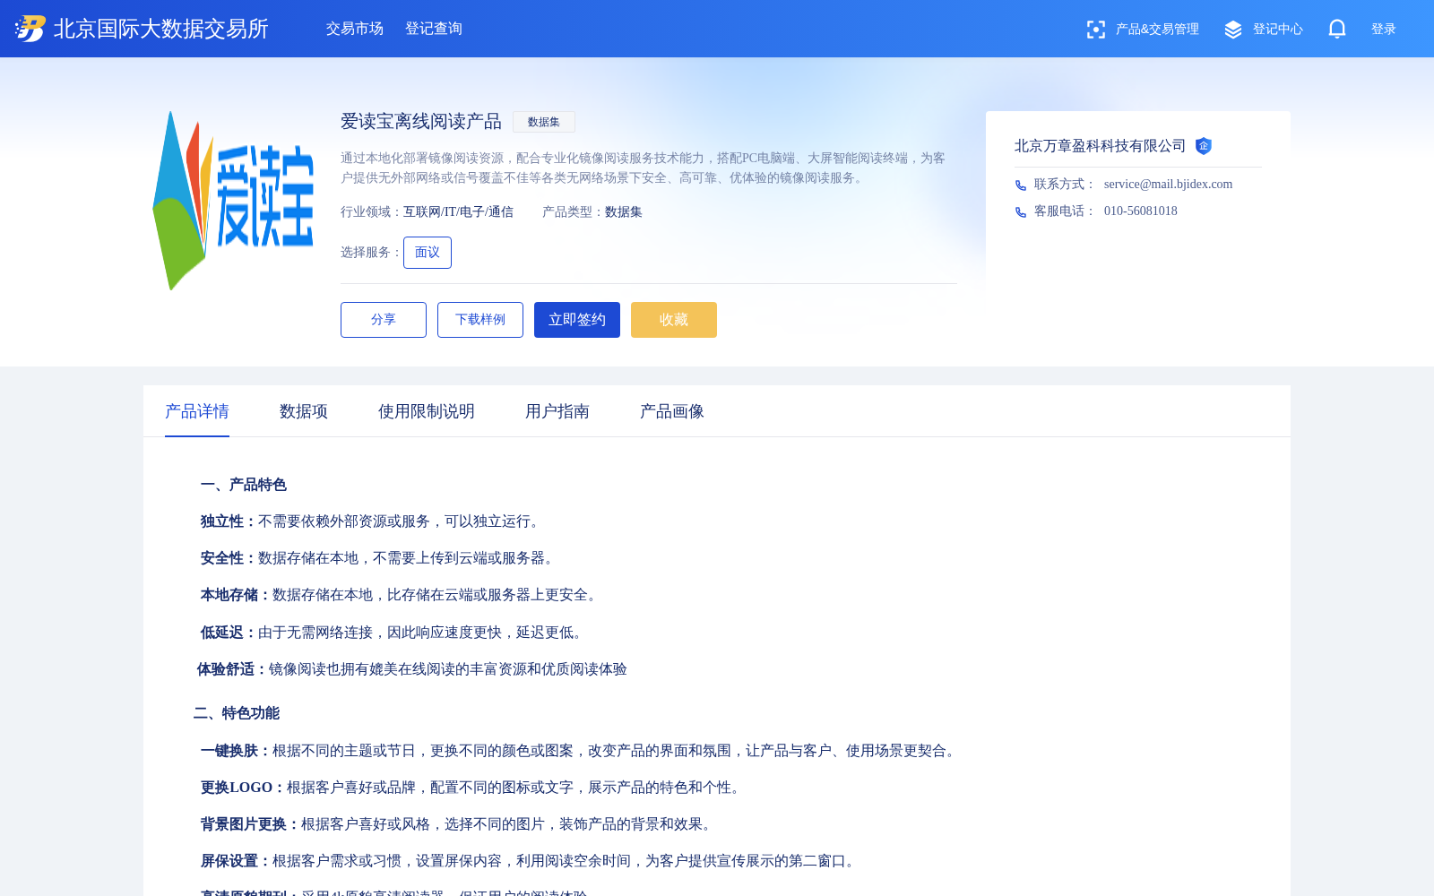
Task: Click the 一键换肤 feature line
Action: 581,751
